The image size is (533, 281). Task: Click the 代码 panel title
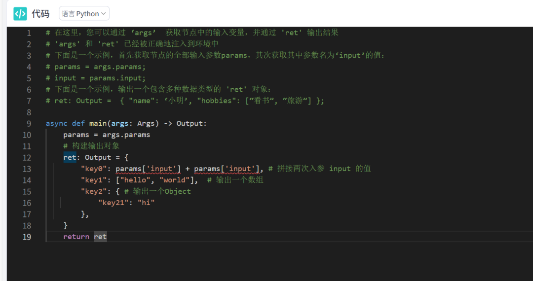click(x=40, y=14)
